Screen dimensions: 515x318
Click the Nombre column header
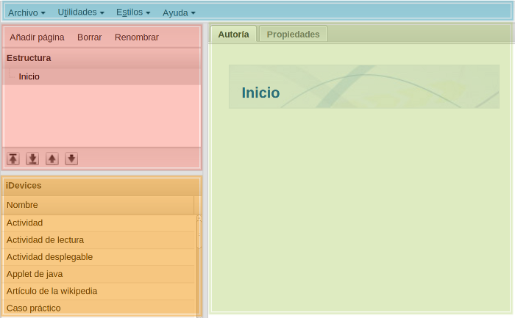(98, 205)
